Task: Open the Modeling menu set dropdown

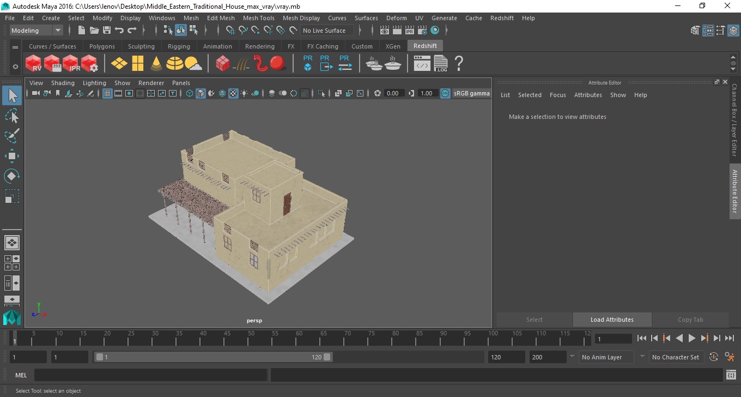Action: [37, 31]
